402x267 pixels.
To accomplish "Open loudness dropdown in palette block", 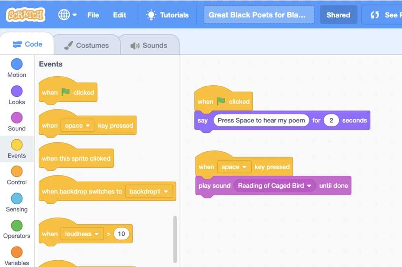I will click(x=82, y=234).
